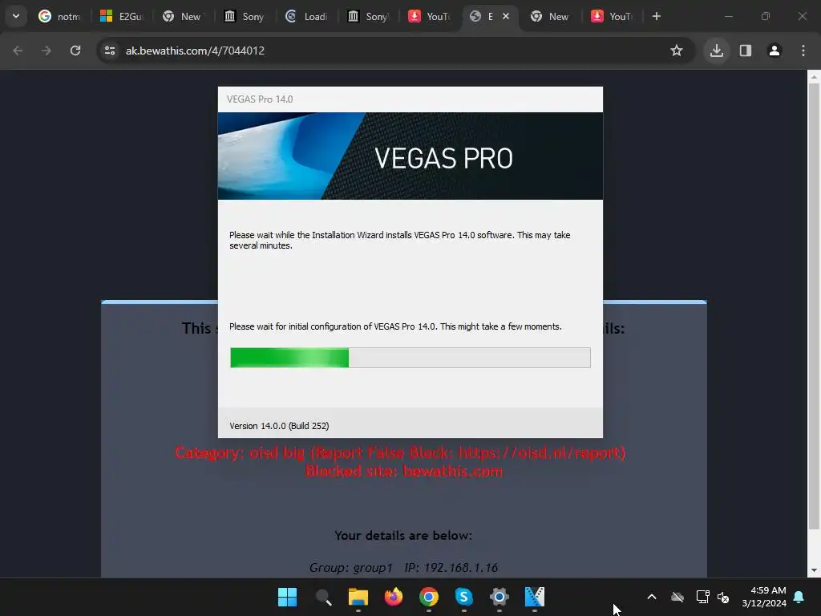This screenshot has height=616, width=821.
Task: Go forward to next page
Action: tap(47, 51)
